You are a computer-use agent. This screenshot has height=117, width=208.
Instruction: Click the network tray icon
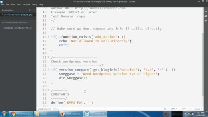pos(189,114)
